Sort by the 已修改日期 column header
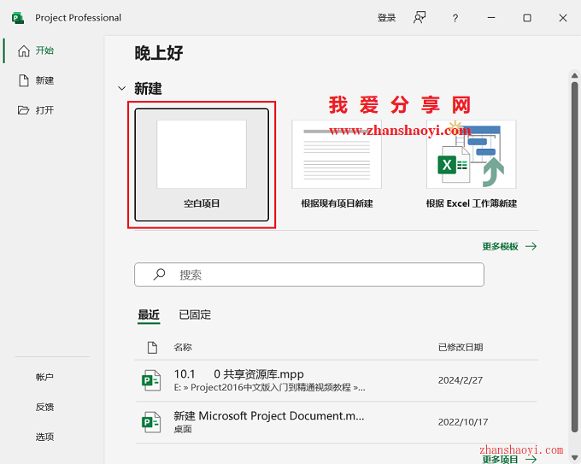The height and width of the screenshot is (464, 581). (461, 347)
